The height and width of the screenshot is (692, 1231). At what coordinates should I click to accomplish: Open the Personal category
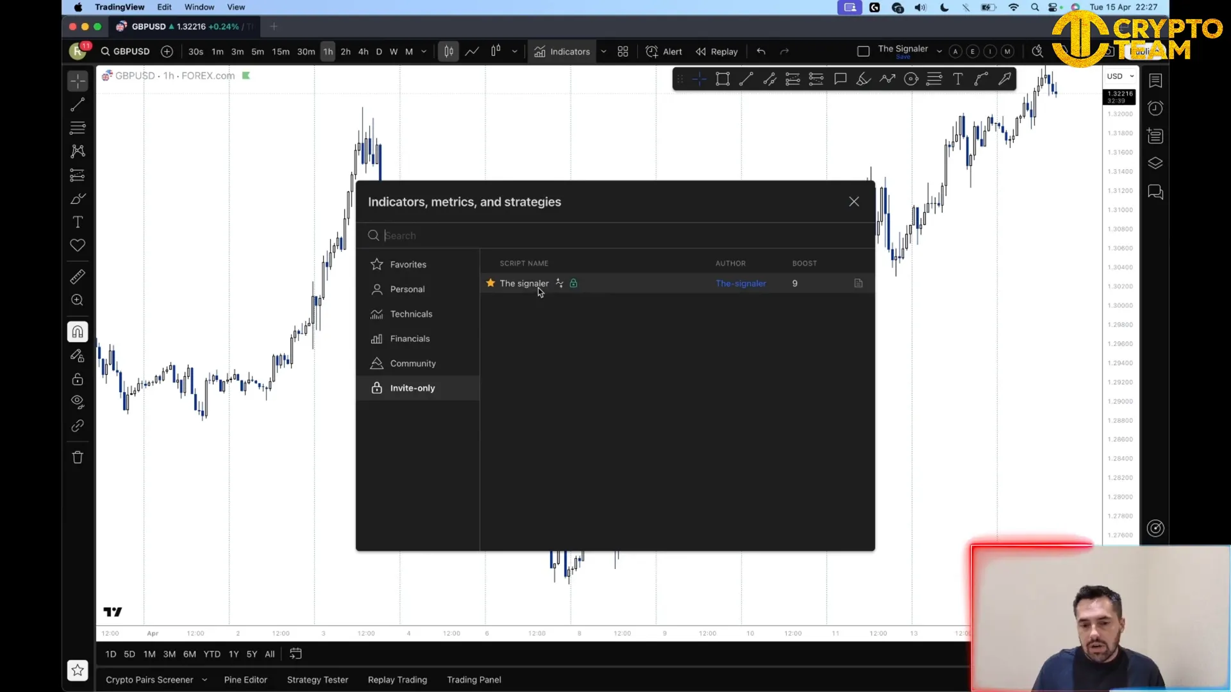(418, 289)
